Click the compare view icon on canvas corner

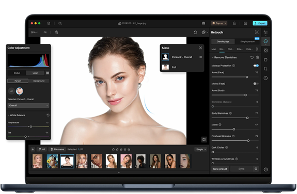(204, 139)
